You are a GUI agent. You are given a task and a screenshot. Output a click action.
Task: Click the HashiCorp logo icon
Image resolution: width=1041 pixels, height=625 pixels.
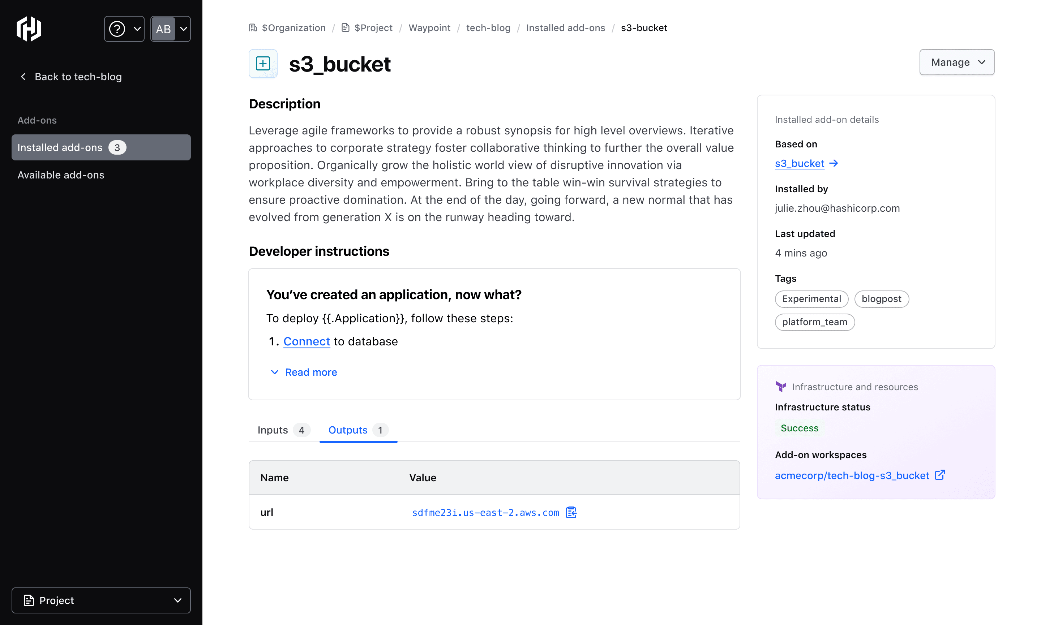coord(29,29)
